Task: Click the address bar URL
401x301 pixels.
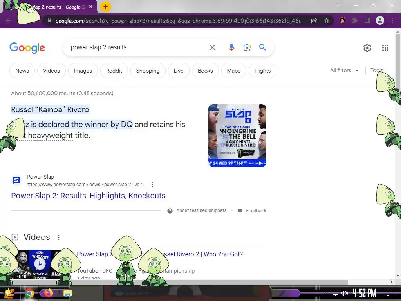Action: tap(179, 21)
